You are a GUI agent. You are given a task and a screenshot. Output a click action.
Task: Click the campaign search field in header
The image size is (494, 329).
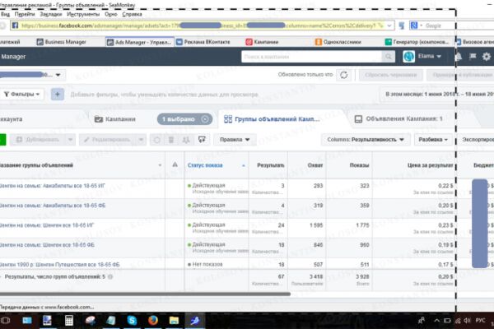[311, 57]
